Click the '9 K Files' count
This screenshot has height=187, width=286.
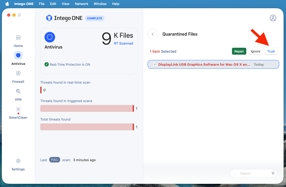pos(118,38)
